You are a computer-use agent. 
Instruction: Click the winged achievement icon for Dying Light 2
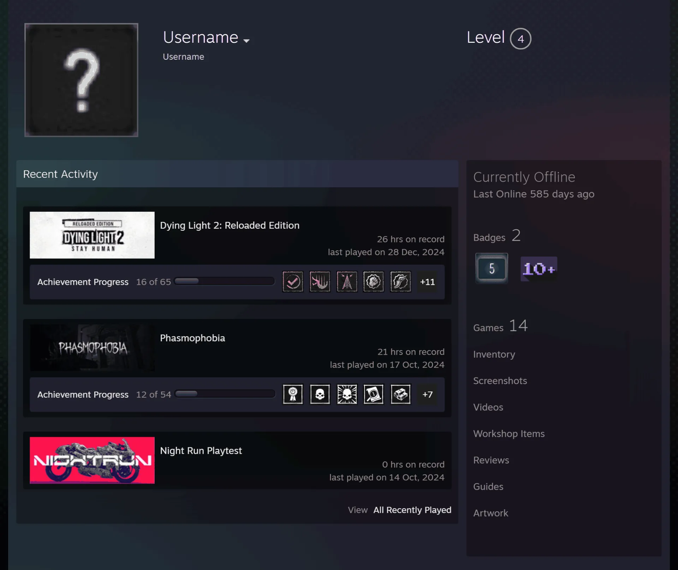[x=400, y=282]
